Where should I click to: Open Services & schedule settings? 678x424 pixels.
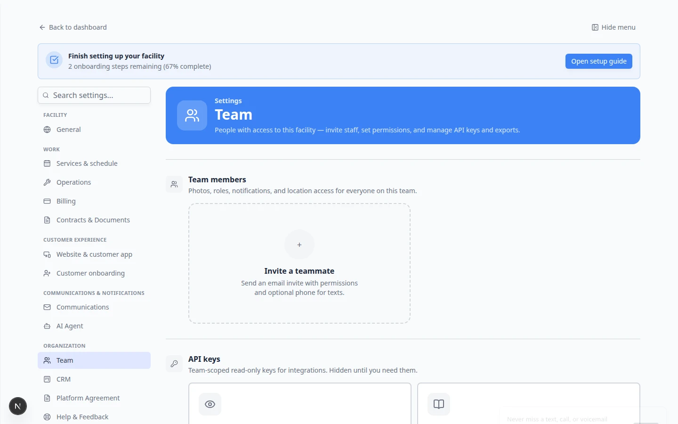[94, 163]
